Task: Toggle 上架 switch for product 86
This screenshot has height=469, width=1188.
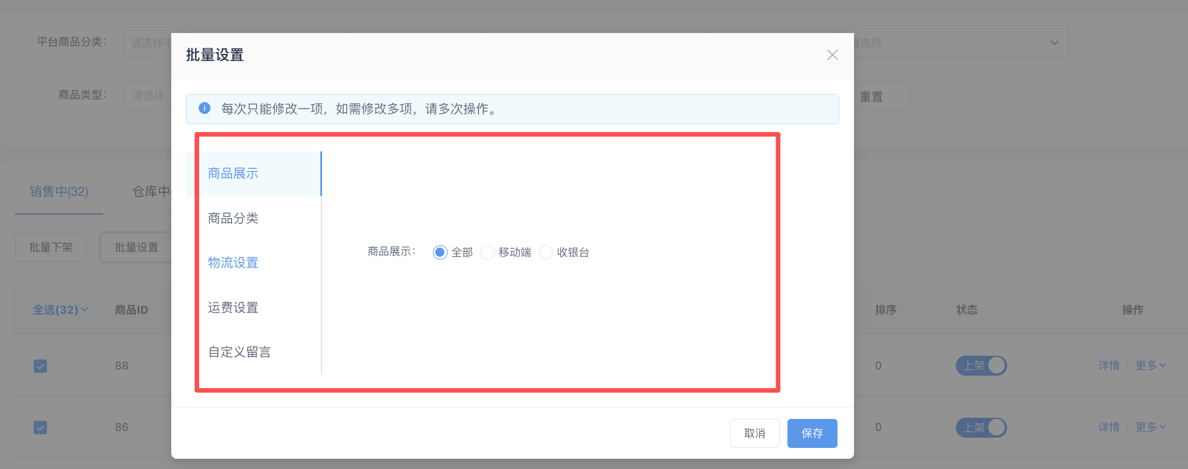Action: (x=981, y=427)
